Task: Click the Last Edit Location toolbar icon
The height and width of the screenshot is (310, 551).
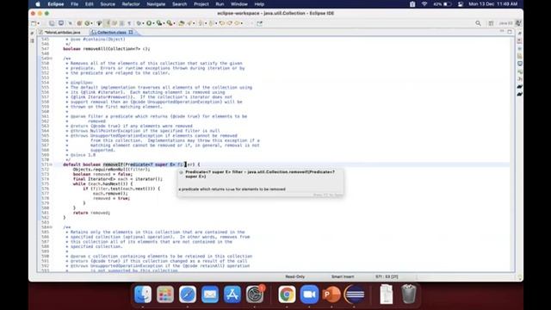Action: pos(222,23)
